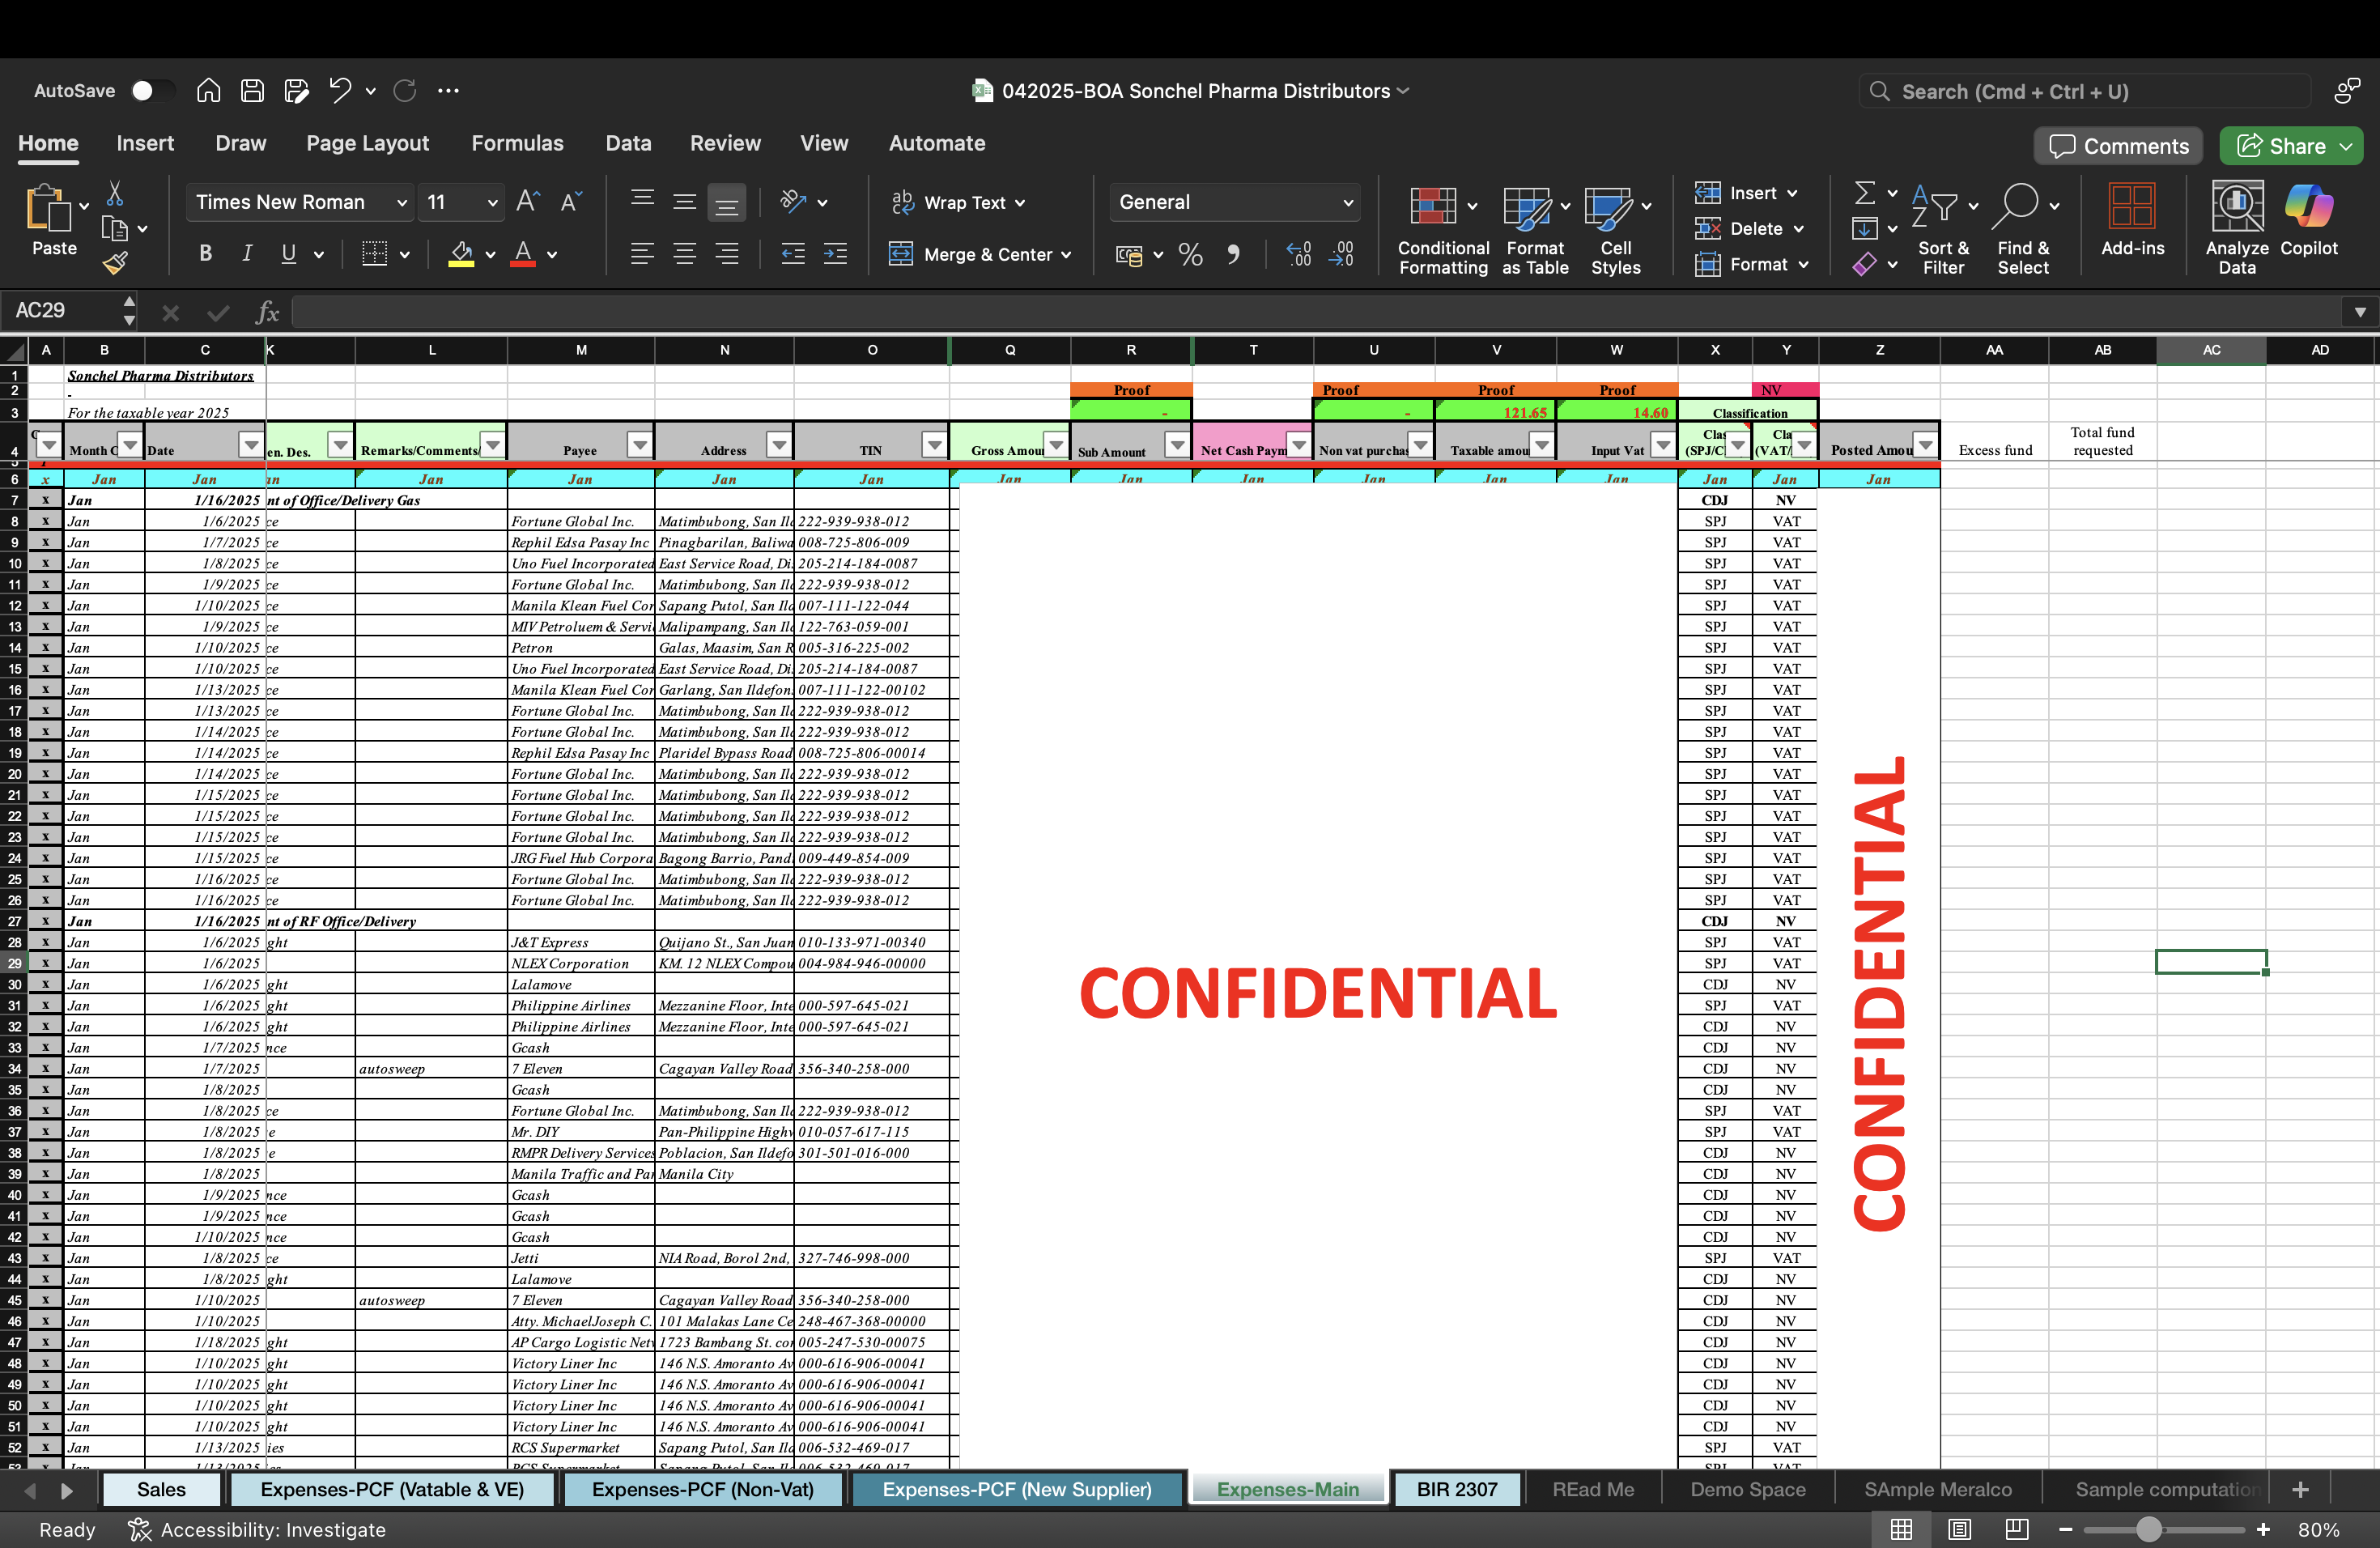Open the Formulas ribbon tab
The width and height of the screenshot is (2380, 1548).
517,143
